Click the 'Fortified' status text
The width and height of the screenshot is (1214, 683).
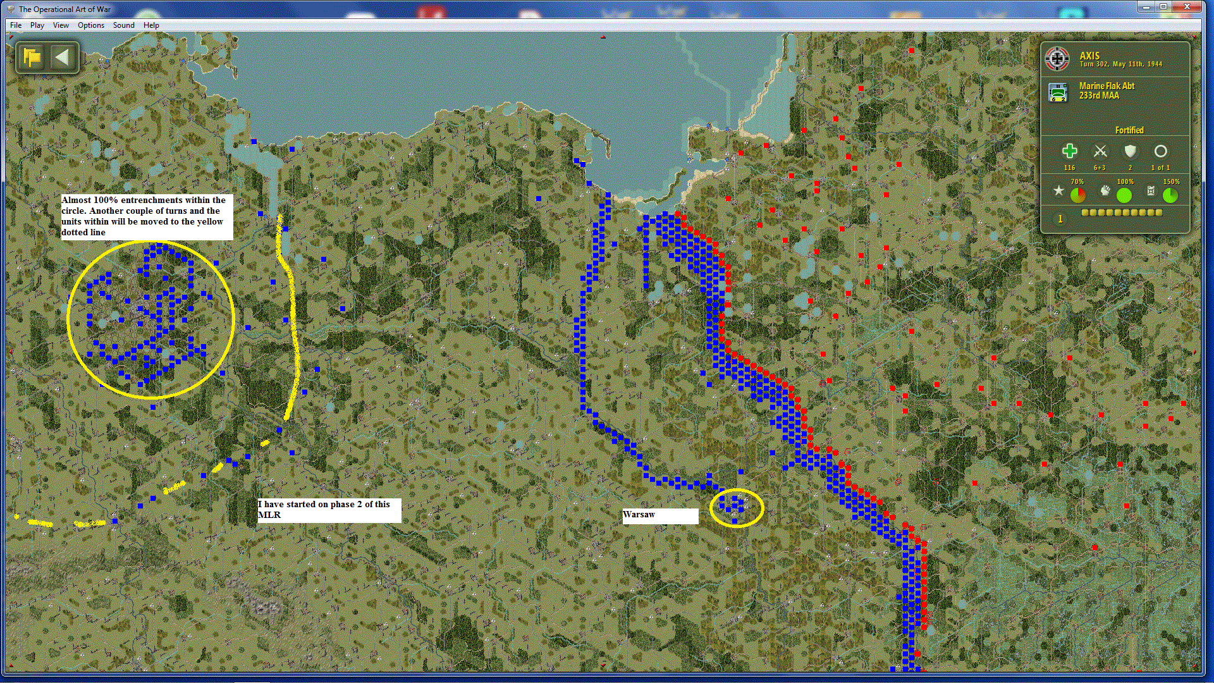pyautogui.click(x=1129, y=130)
